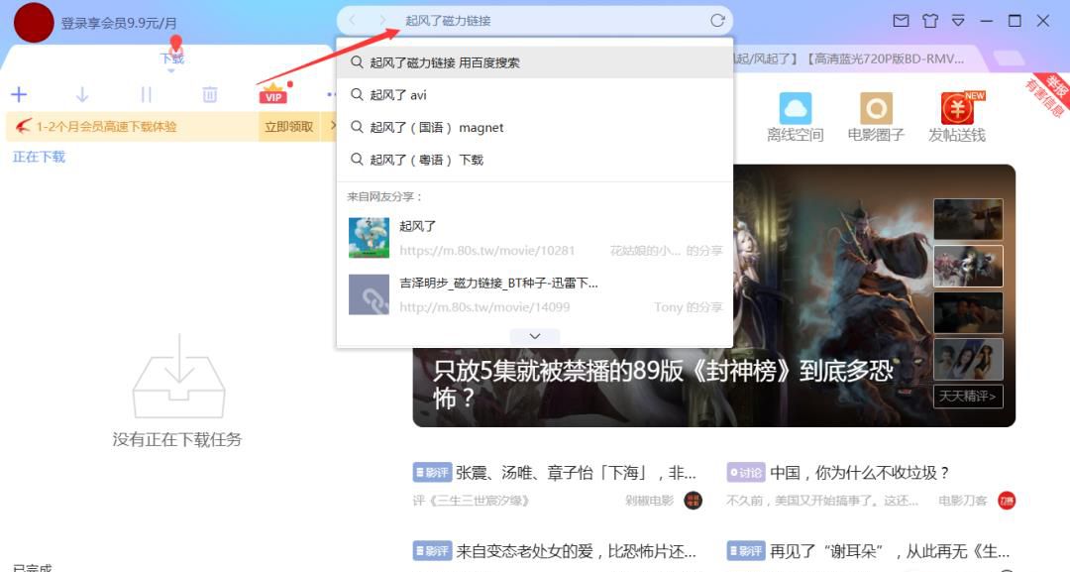The height and width of the screenshot is (572, 1070).
Task: Go forward with the address bar right arrow
Action: (382, 21)
